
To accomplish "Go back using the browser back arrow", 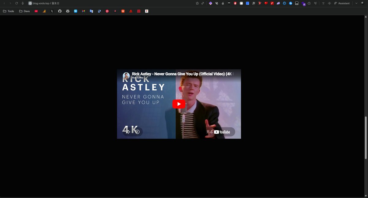I will (x=4, y=3).
